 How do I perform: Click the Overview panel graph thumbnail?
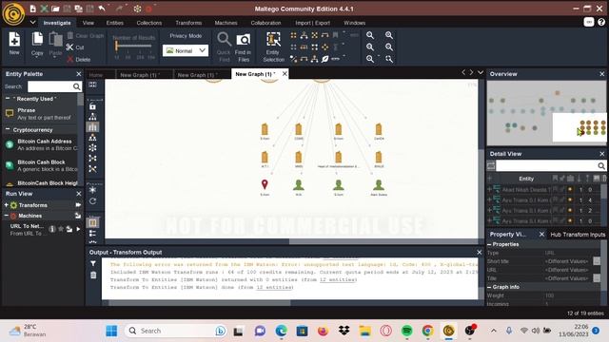(546, 112)
